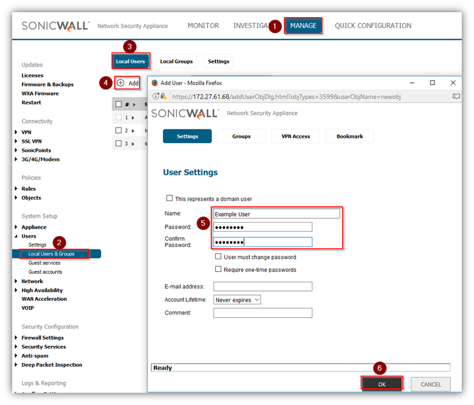
Task: Expand Firewall Settings section
Action: click(16, 337)
